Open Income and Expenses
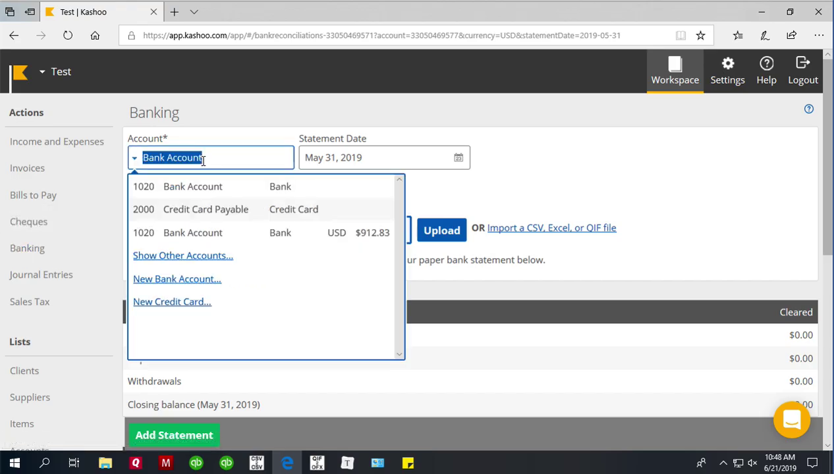 [57, 142]
